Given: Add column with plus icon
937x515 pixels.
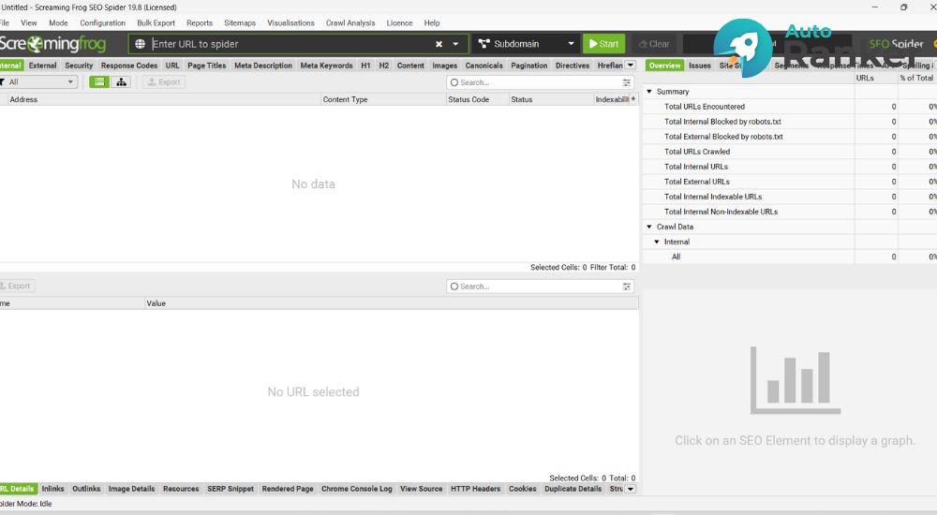Looking at the screenshot, I should pos(633,99).
